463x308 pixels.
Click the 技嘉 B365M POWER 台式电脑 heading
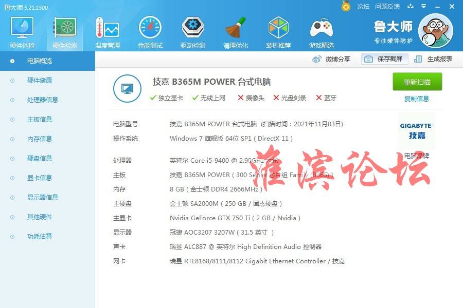[x=211, y=82]
